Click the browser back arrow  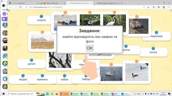tap(11, 7)
